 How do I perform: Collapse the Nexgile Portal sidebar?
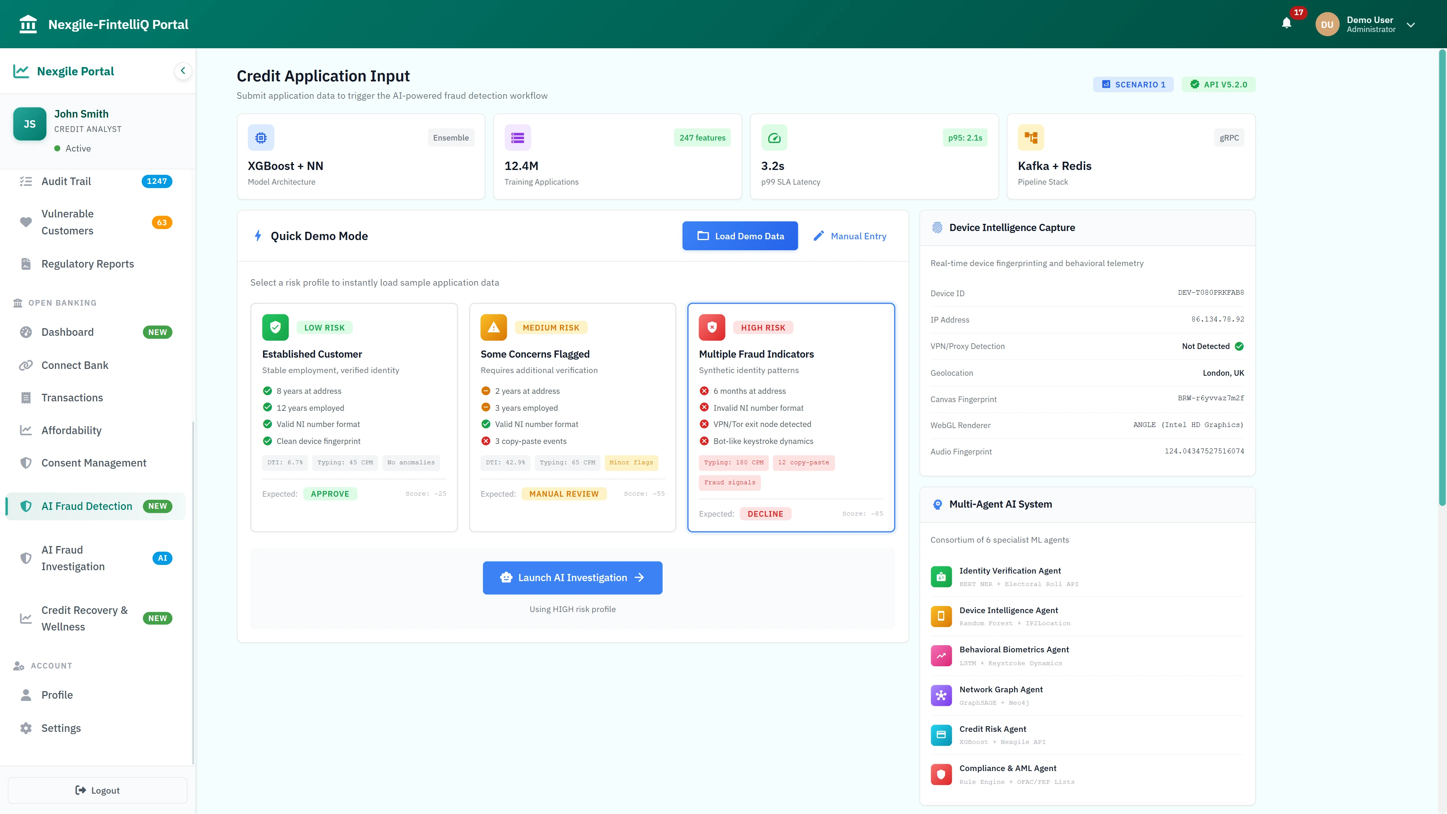(x=182, y=71)
